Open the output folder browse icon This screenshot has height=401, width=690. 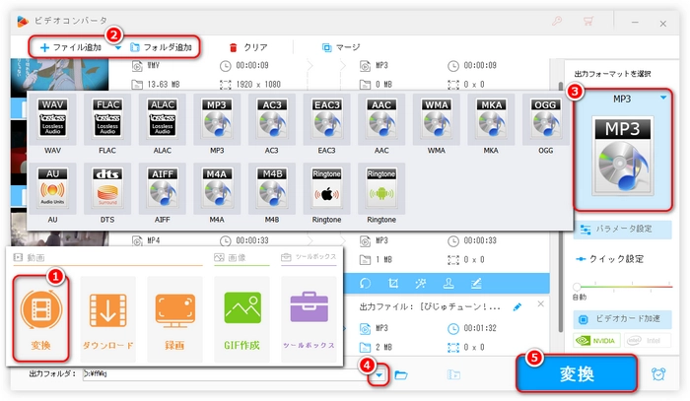[401, 375]
